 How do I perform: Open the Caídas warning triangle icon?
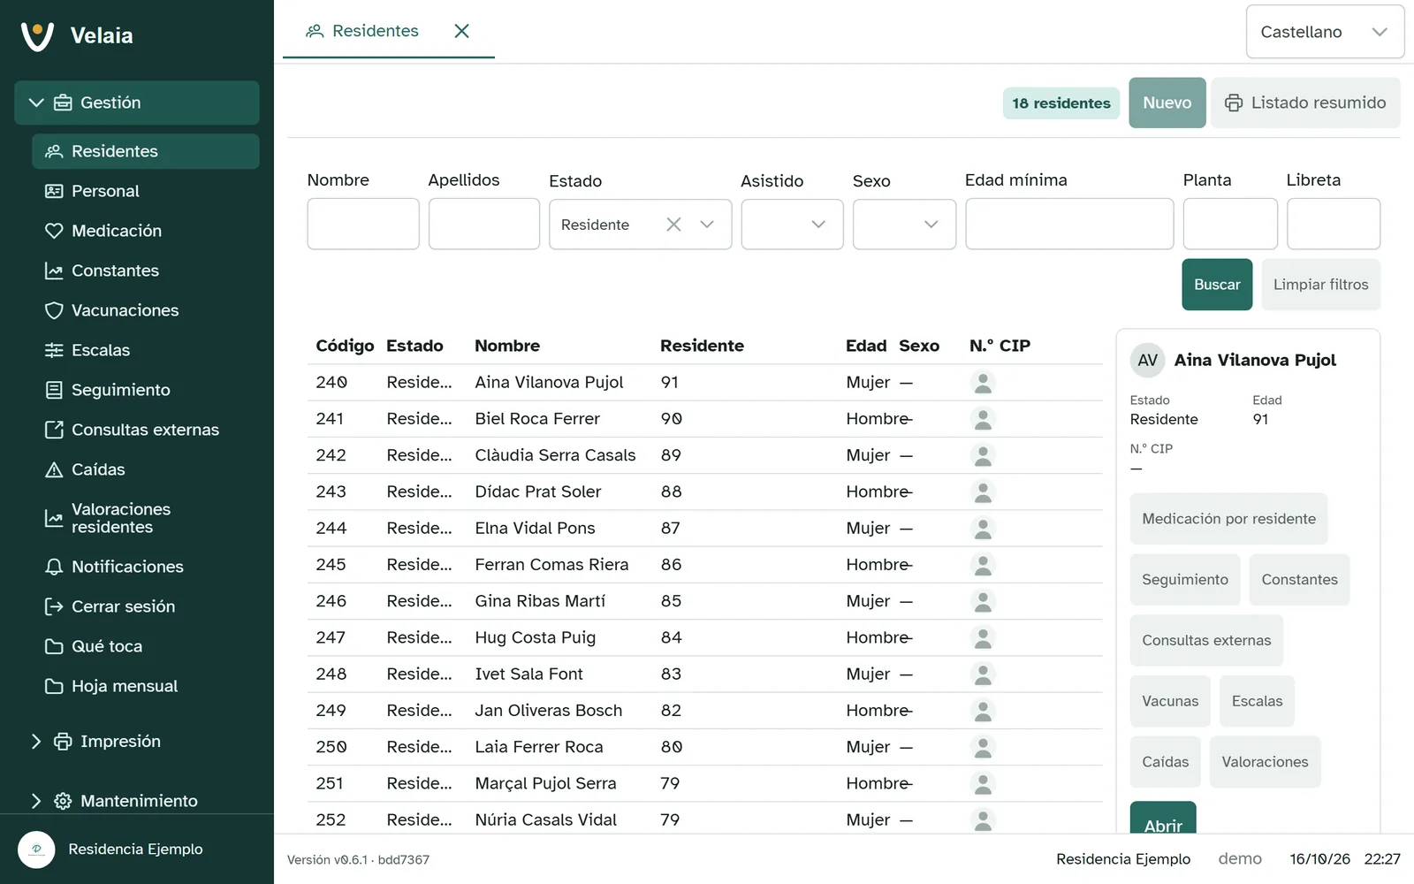click(x=54, y=469)
